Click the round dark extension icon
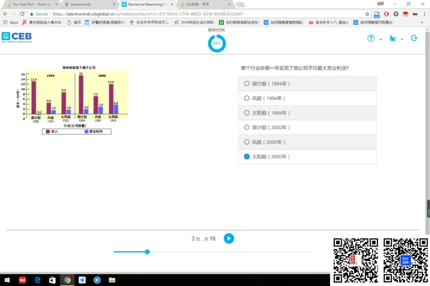 [x=396, y=14]
